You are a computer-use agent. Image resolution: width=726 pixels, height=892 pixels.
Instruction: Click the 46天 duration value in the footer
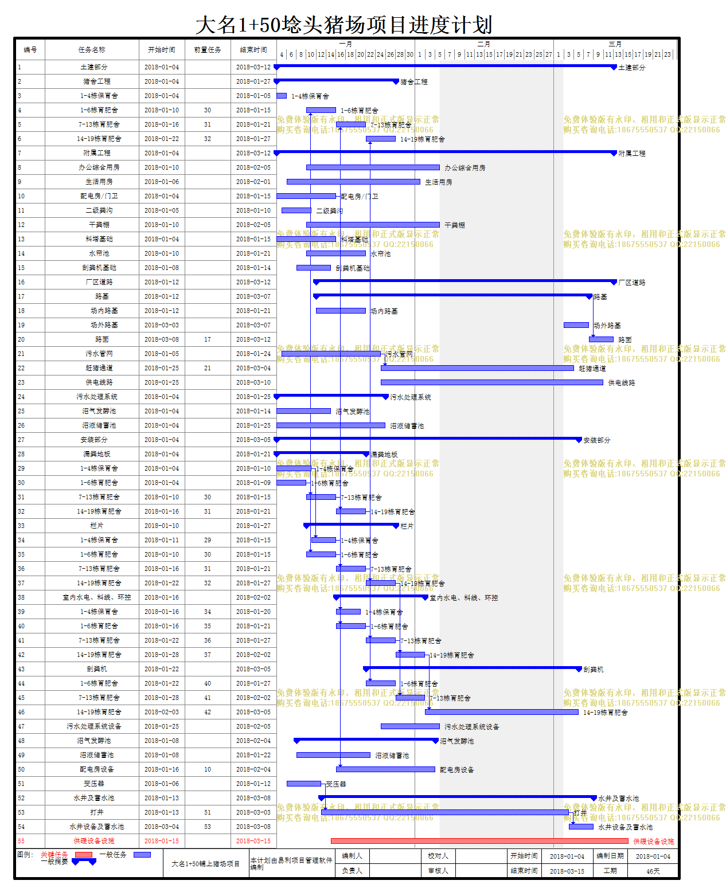pyautogui.click(x=653, y=871)
